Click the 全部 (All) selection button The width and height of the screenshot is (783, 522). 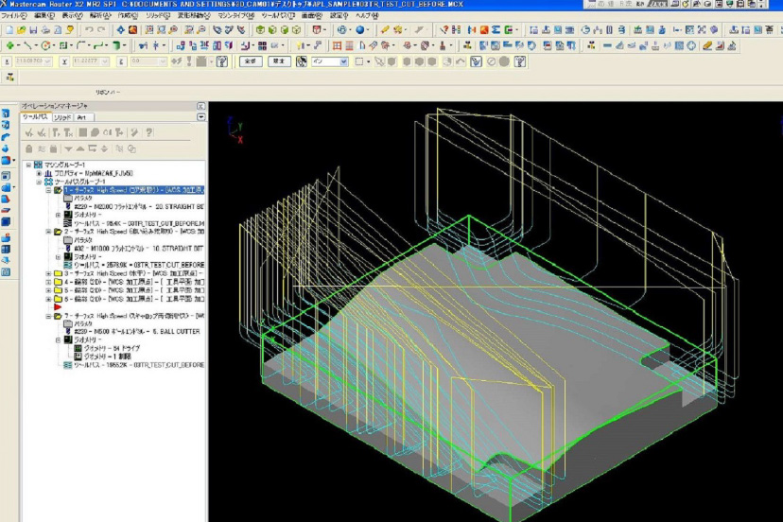[x=250, y=61]
